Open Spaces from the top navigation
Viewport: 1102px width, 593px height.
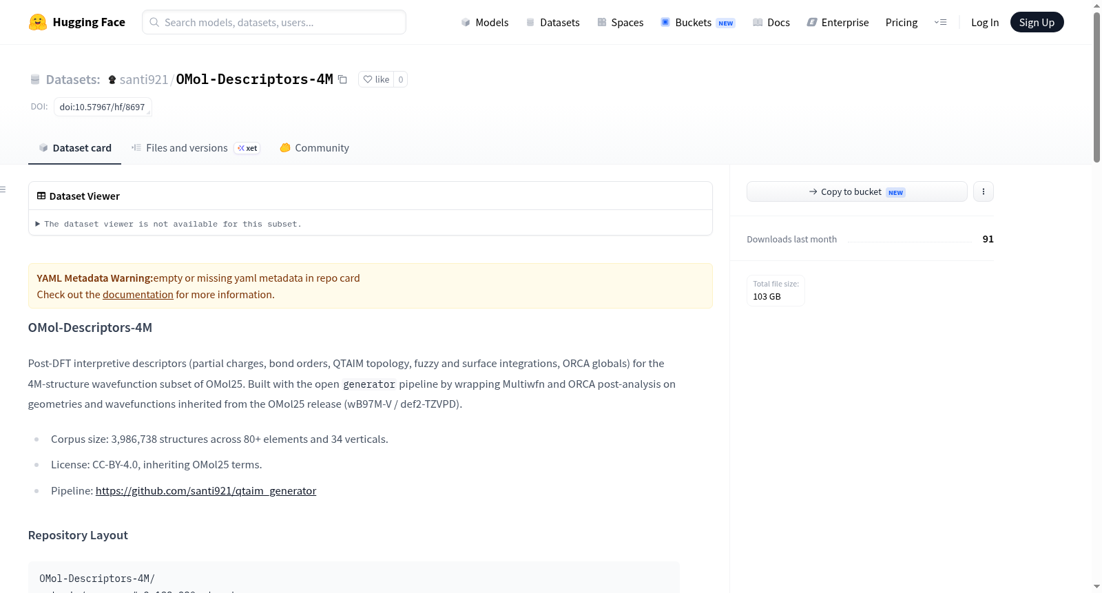point(620,23)
